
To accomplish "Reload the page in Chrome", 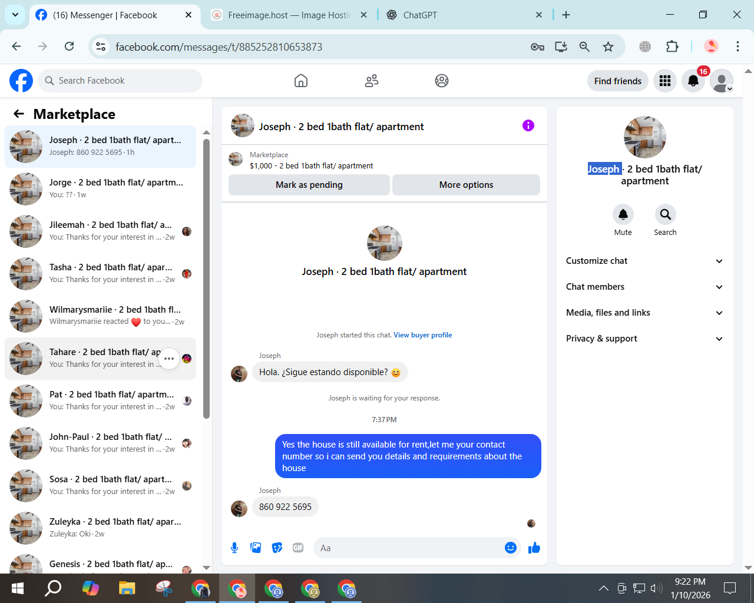I will coord(70,47).
